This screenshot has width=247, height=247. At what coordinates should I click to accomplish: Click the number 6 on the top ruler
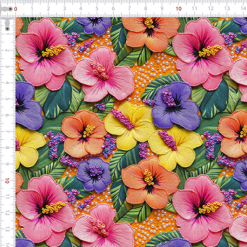[x=113, y=9]
